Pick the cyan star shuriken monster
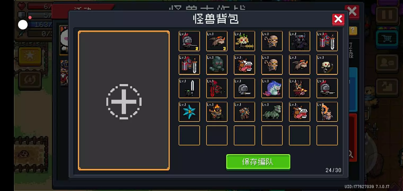The width and height of the screenshot is (403, 191). coord(189,112)
